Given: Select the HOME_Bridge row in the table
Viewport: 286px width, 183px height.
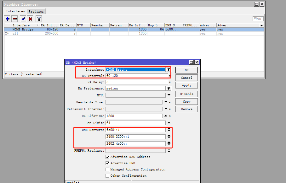Looking at the screenshot, I should (x=134, y=30).
